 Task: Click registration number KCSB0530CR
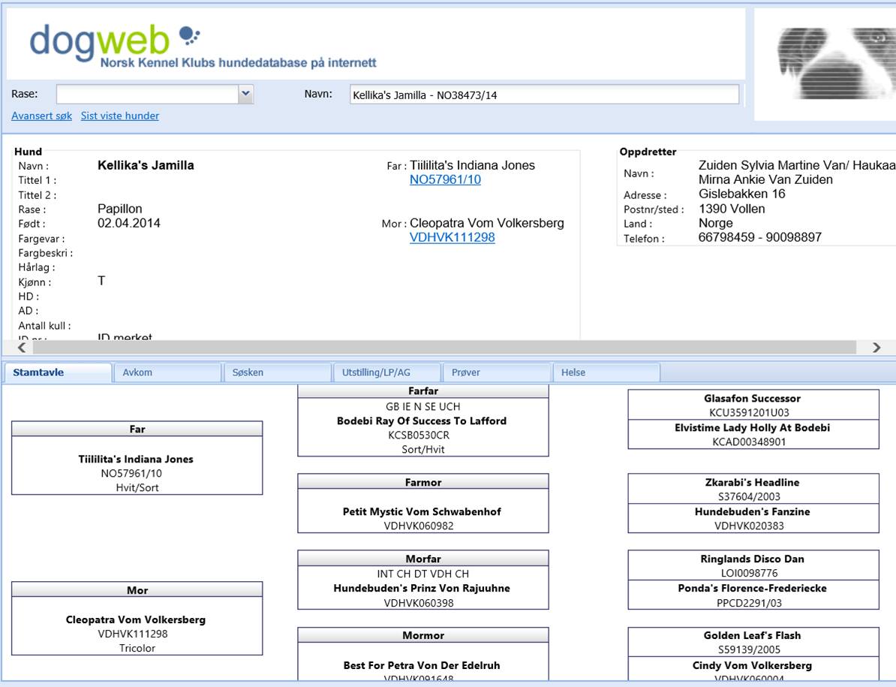pyautogui.click(x=419, y=435)
